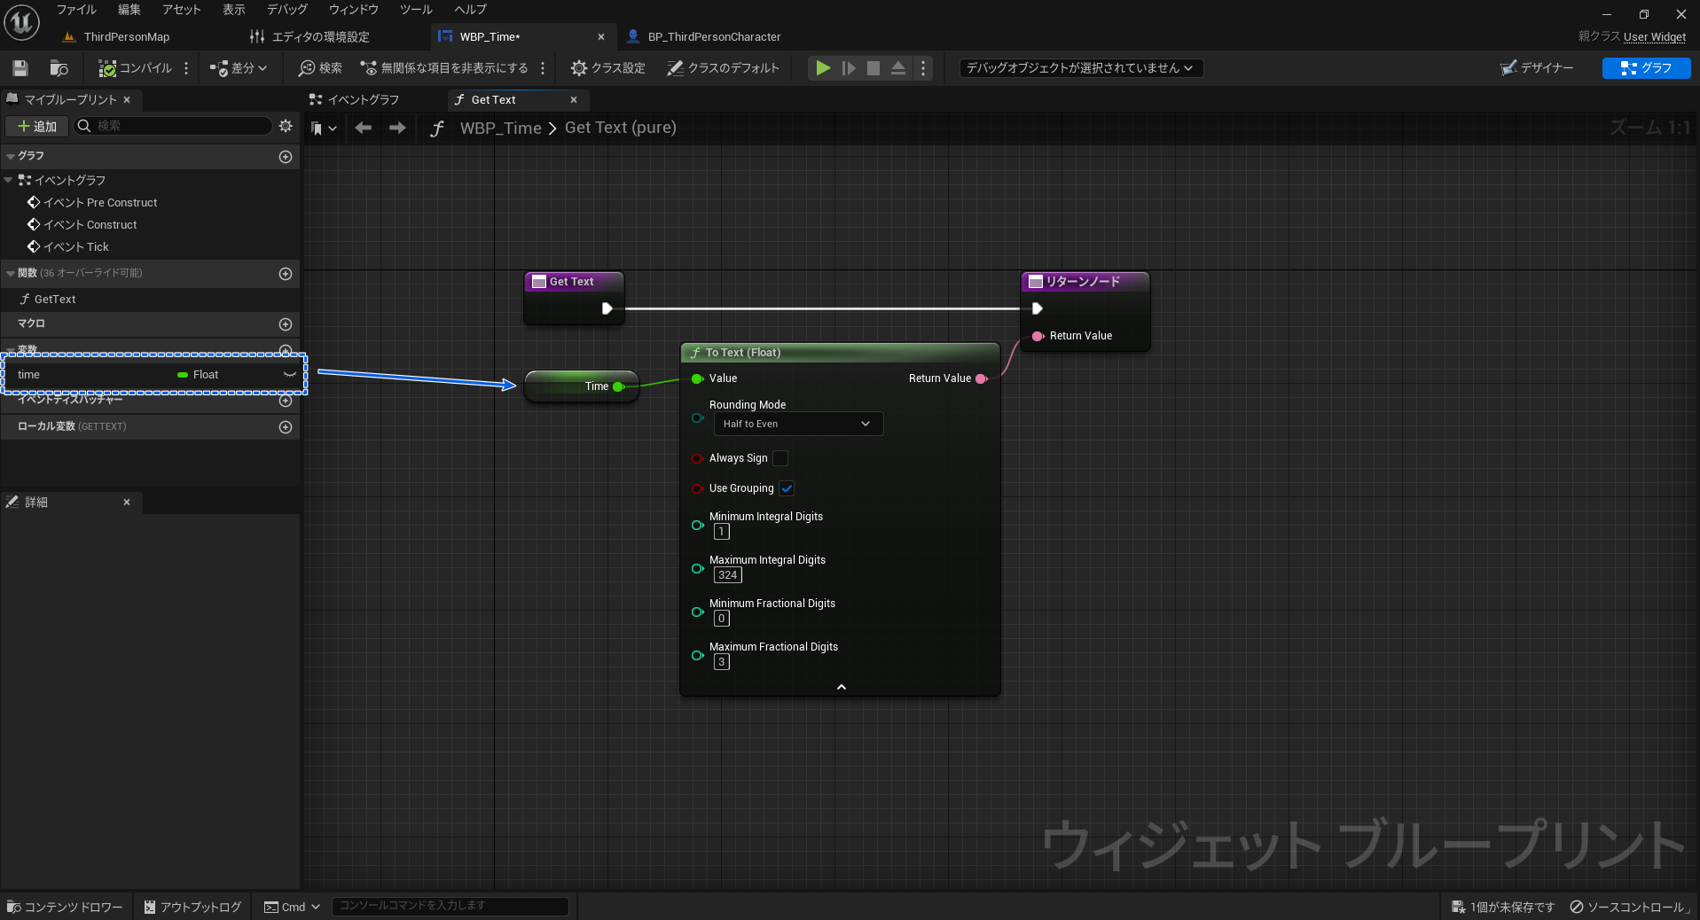This screenshot has height=920, width=1700.
Task: Open blueprint search with the 検索 icon
Action: pos(318,68)
